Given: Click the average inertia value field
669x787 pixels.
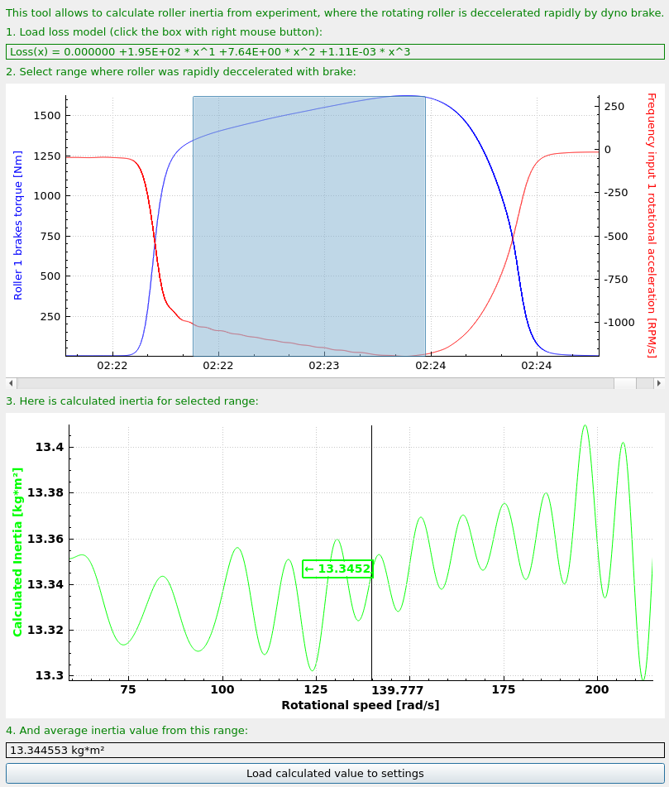Looking at the screenshot, I should pos(334,751).
